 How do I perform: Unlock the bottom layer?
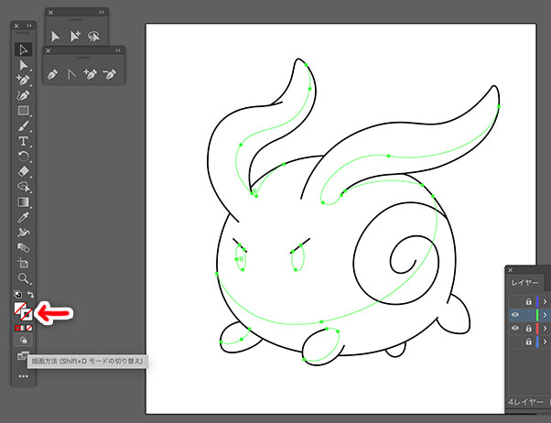click(528, 342)
